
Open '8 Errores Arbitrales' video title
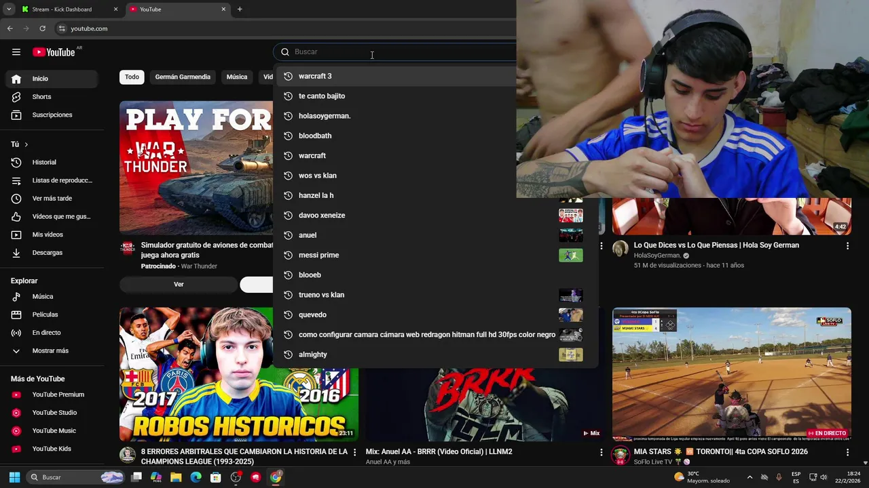click(244, 456)
